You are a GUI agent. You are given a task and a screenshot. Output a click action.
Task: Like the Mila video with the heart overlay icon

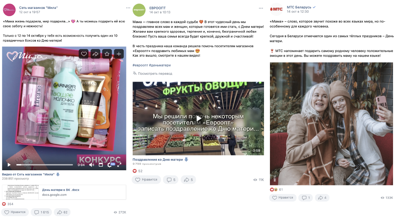pyautogui.click(x=84, y=54)
